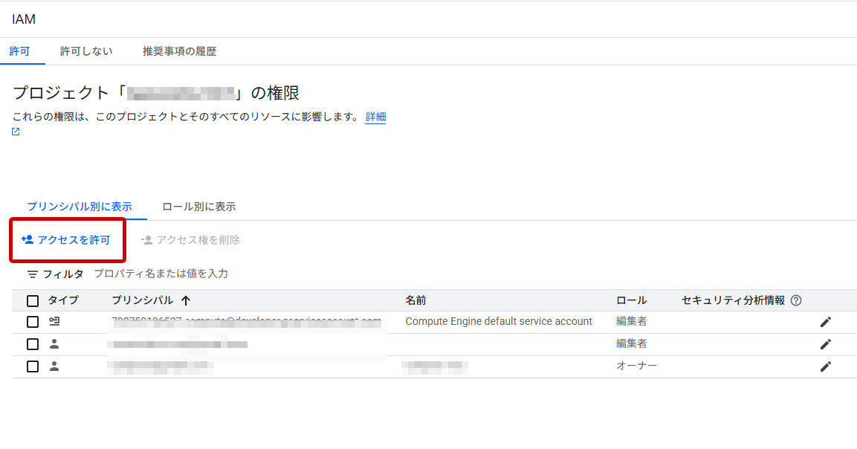Viewport: 857px width, 449px height.
Task: Click the フィルタ icon
Action: 33,274
